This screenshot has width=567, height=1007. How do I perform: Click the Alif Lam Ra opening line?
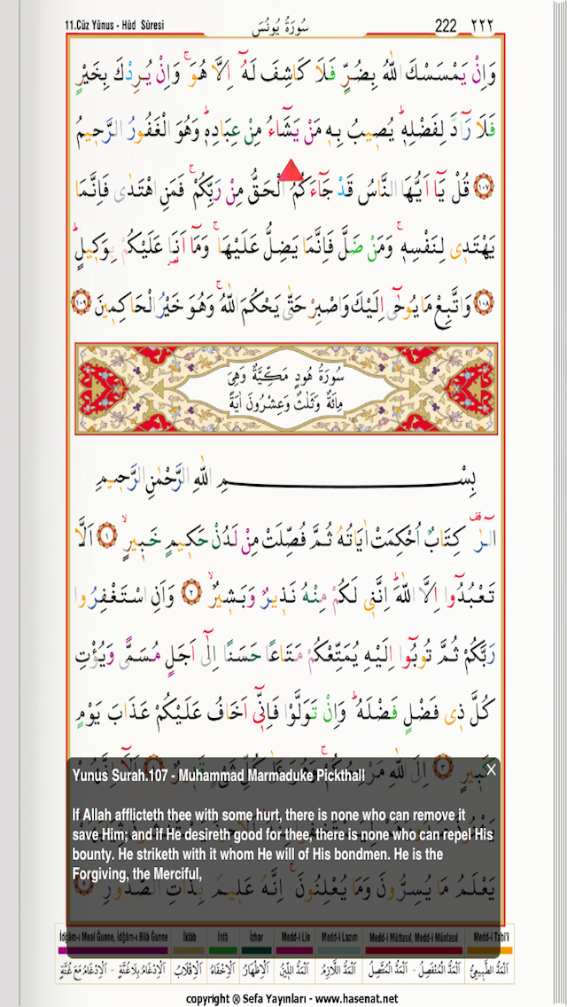tap(286, 538)
